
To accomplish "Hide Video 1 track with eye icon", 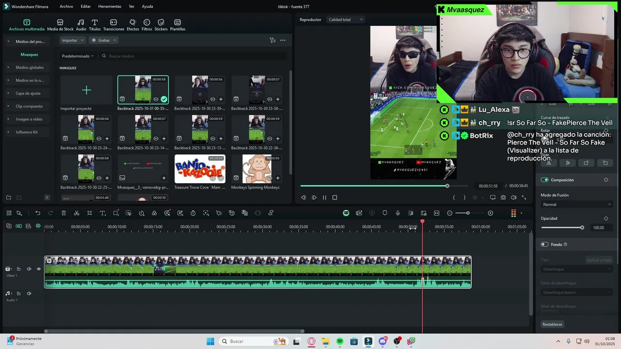I will 39,269.
